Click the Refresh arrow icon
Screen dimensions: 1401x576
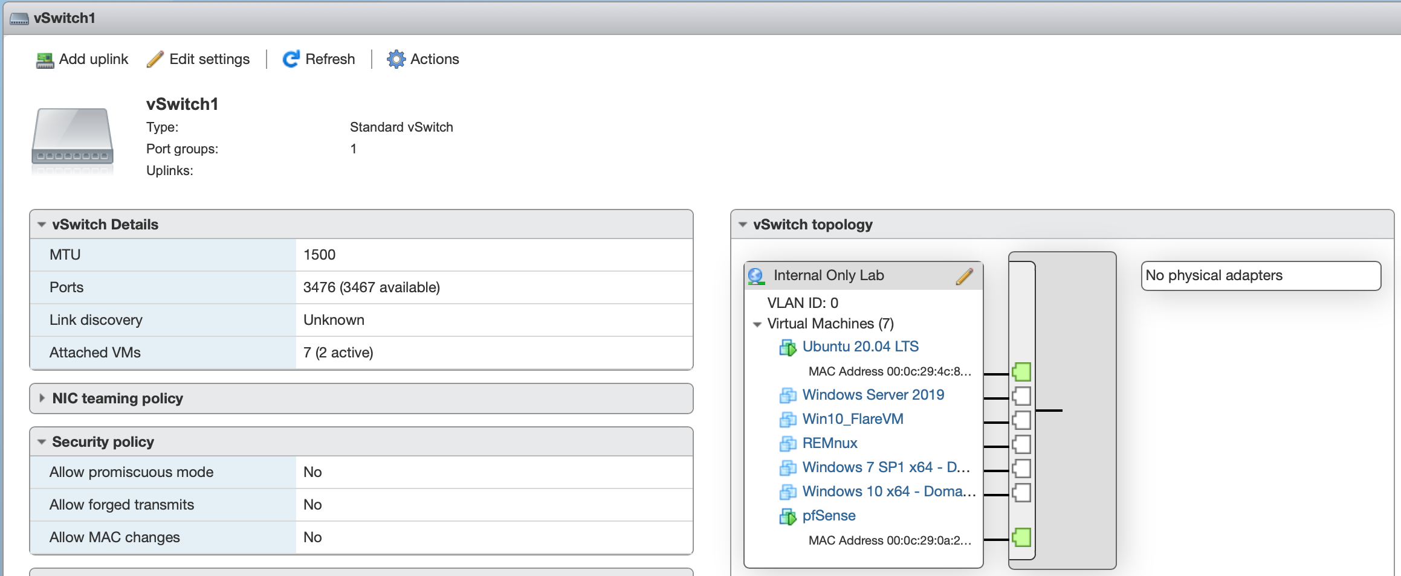tap(291, 59)
